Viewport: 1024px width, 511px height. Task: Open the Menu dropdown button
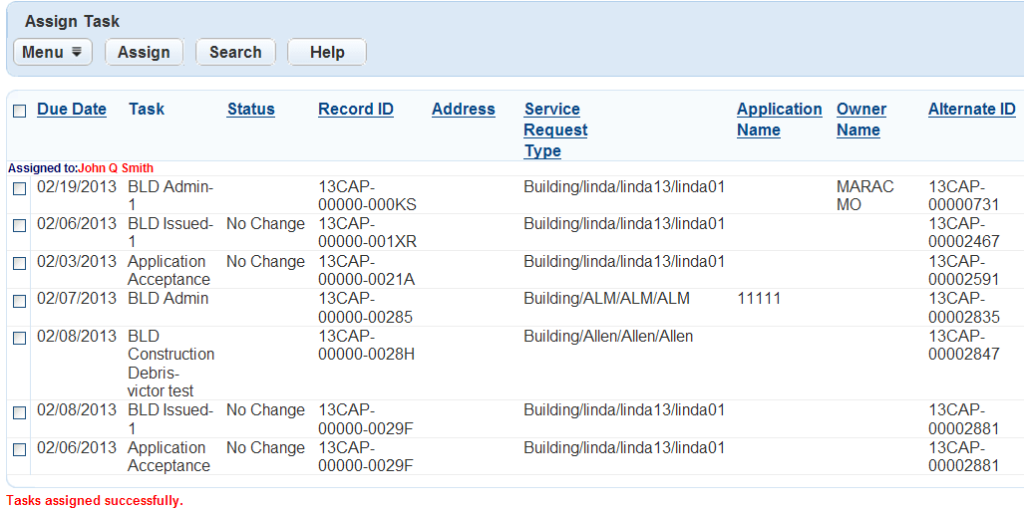(53, 53)
